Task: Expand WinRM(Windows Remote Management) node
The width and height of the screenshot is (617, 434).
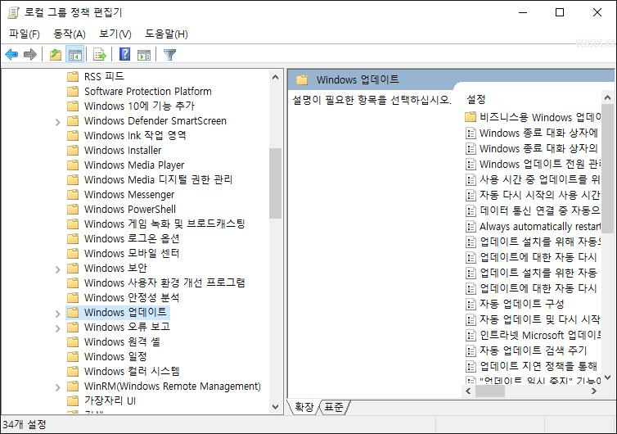Action: tap(58, 387)
